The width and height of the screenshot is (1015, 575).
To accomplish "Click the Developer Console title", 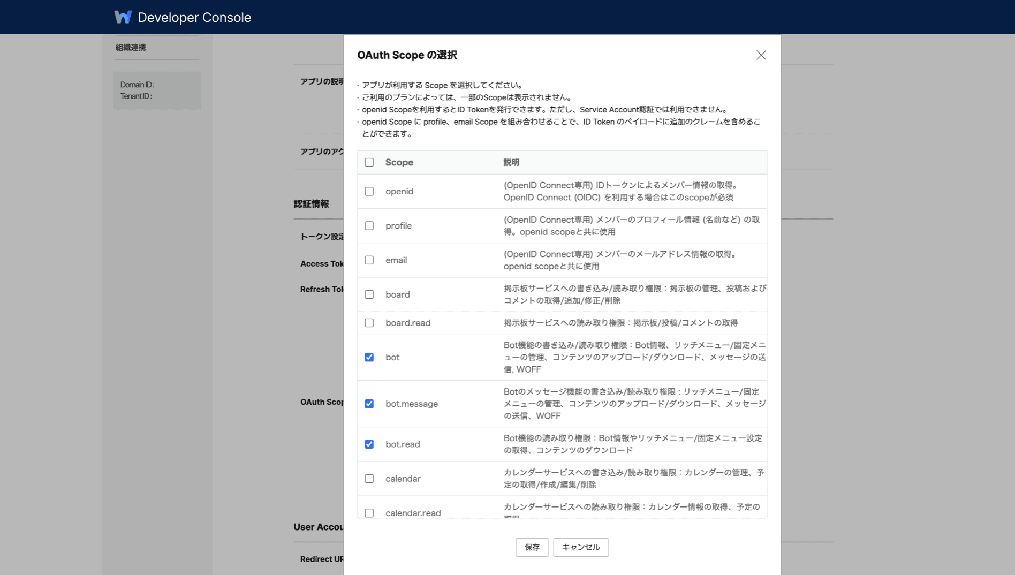I will pyautogui.click(x=194, y=17).
